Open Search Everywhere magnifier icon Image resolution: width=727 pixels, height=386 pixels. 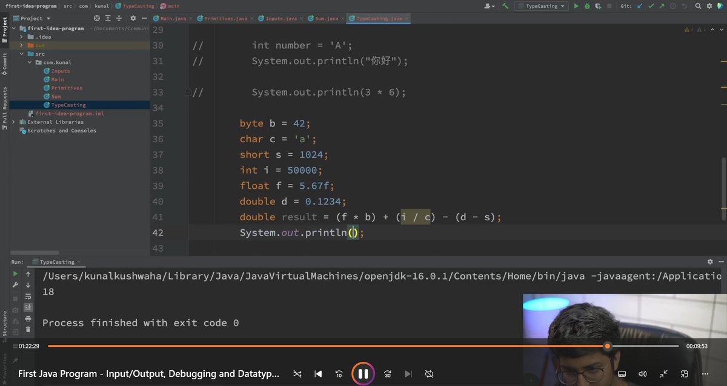coord(698,6)
